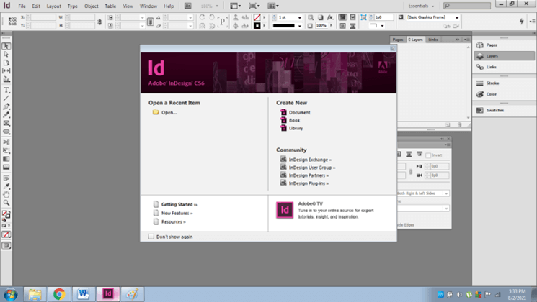Open the Type menu
This screenshot has width=537, height=302.
click(72, 6)
